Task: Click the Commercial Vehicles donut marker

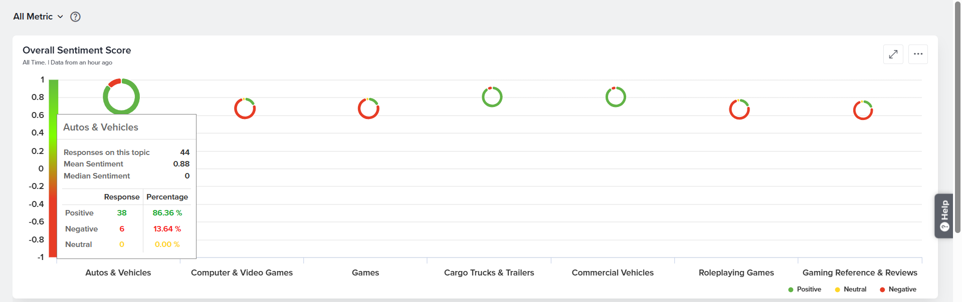Action: coord(616,96)
